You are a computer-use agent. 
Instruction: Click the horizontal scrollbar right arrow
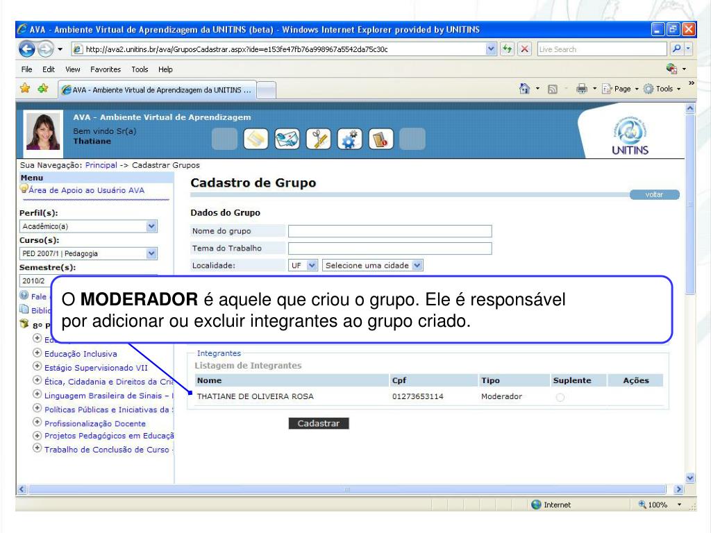pyautogui.click(x=678, y=489)
